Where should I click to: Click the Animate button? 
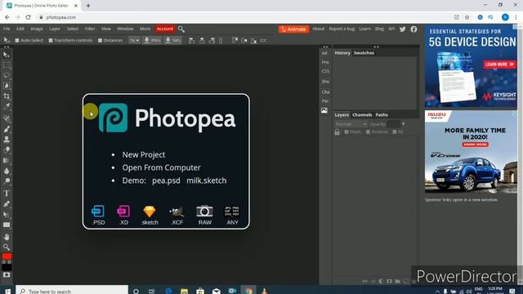coord(293,29)
